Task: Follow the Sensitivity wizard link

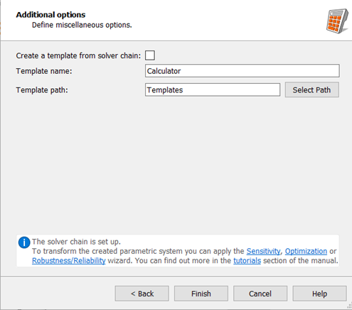Action: [263, 251]
